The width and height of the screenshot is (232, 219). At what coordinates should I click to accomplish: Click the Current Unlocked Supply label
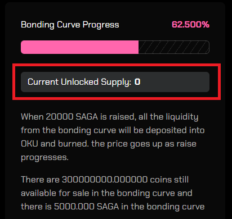(x=79, y=82)
